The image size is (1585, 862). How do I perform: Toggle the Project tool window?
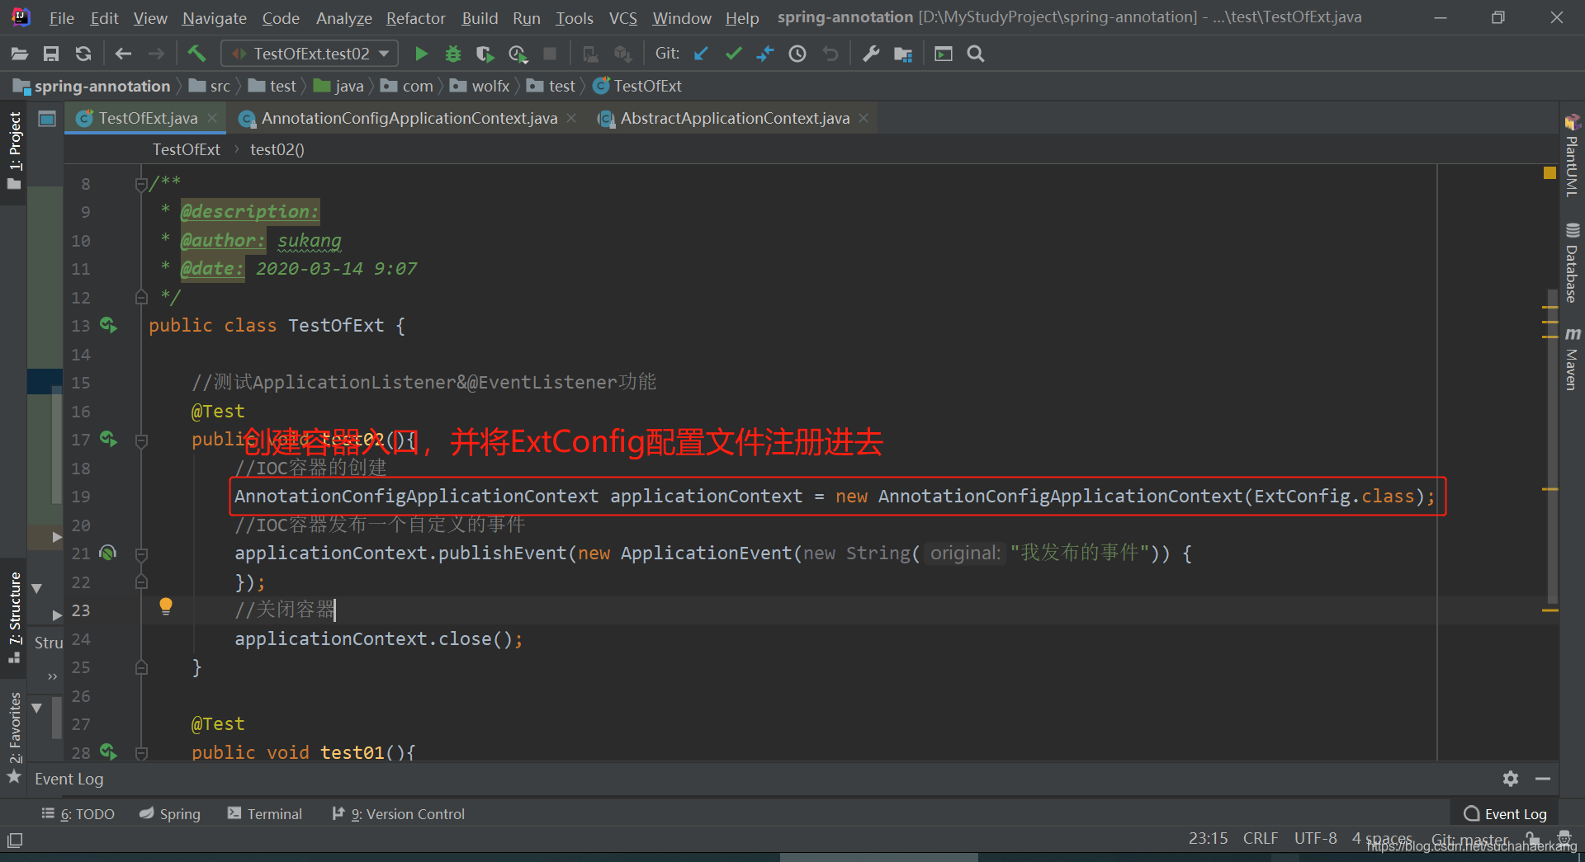pos(14,150)
